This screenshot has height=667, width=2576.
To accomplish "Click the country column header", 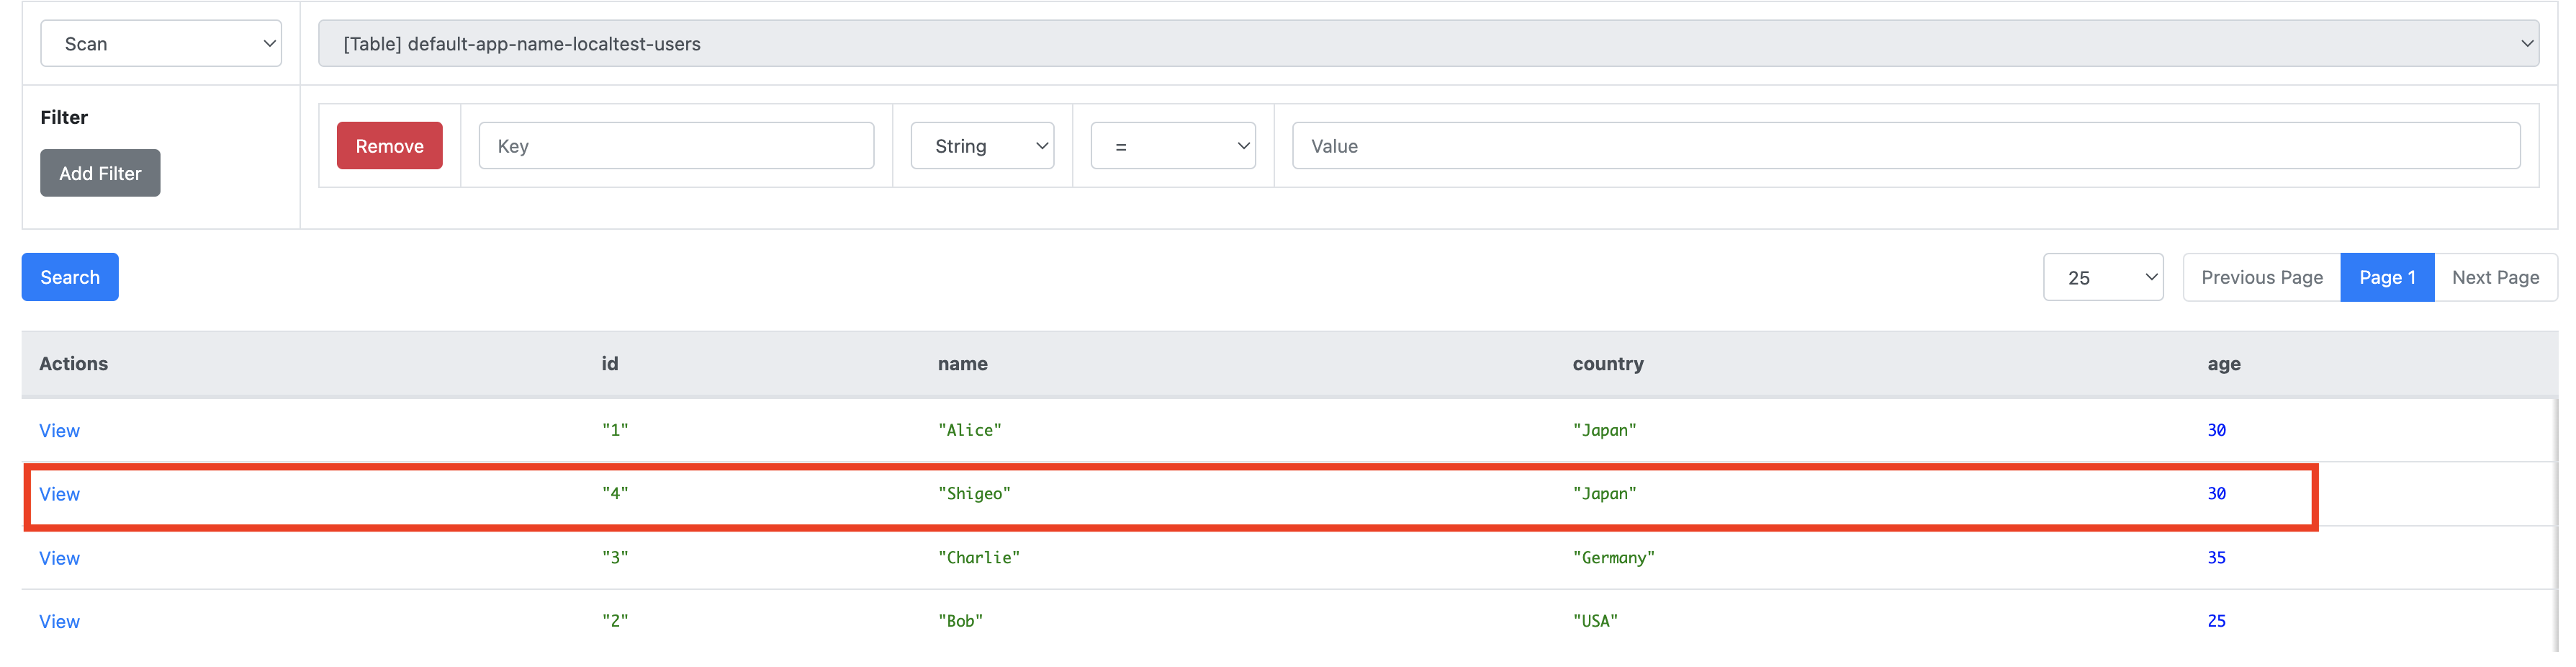I will click(x=1607, y=364).
